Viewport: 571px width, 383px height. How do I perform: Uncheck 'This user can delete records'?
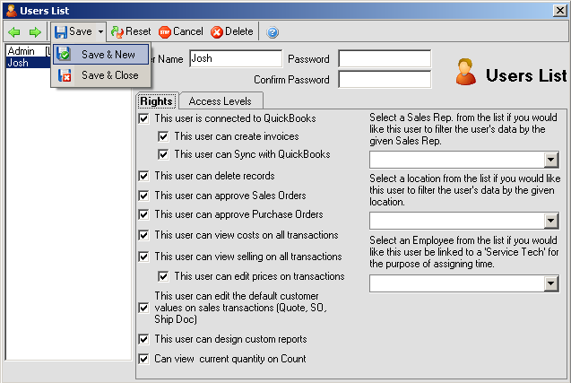coord(144,176)
